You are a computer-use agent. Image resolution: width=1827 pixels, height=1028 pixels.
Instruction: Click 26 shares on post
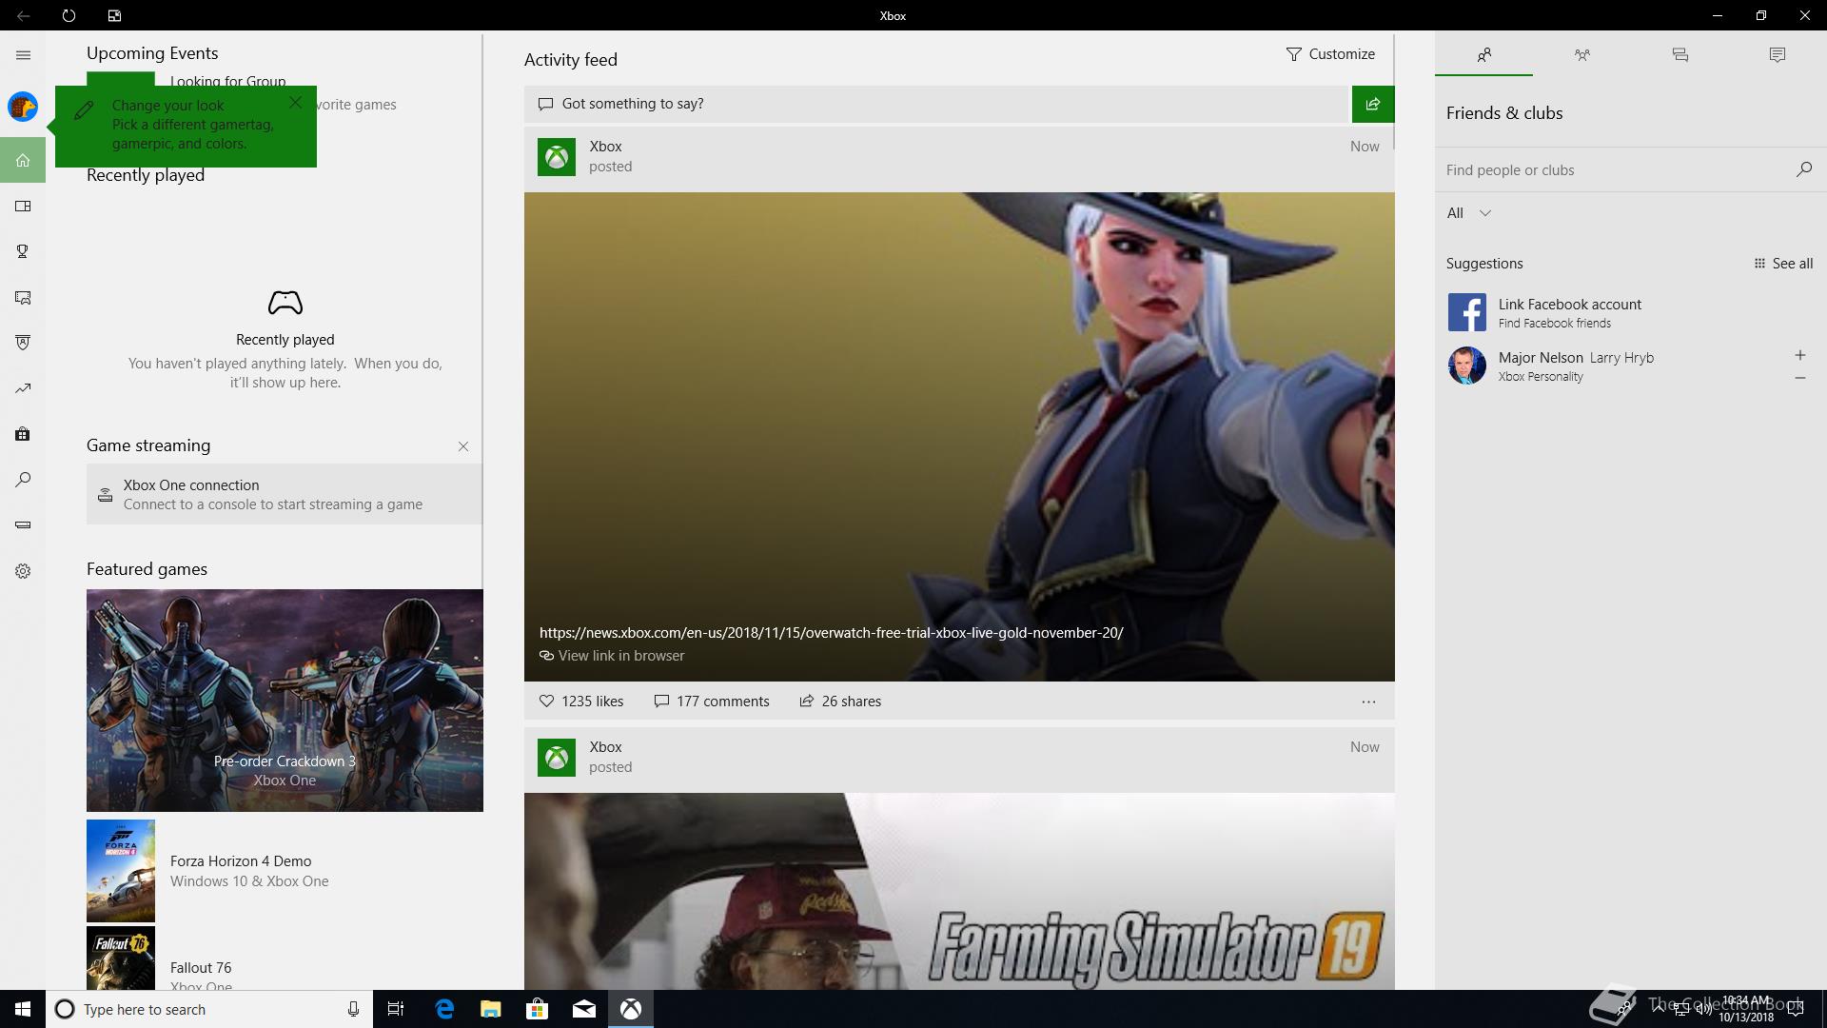(x=840, y=702)
